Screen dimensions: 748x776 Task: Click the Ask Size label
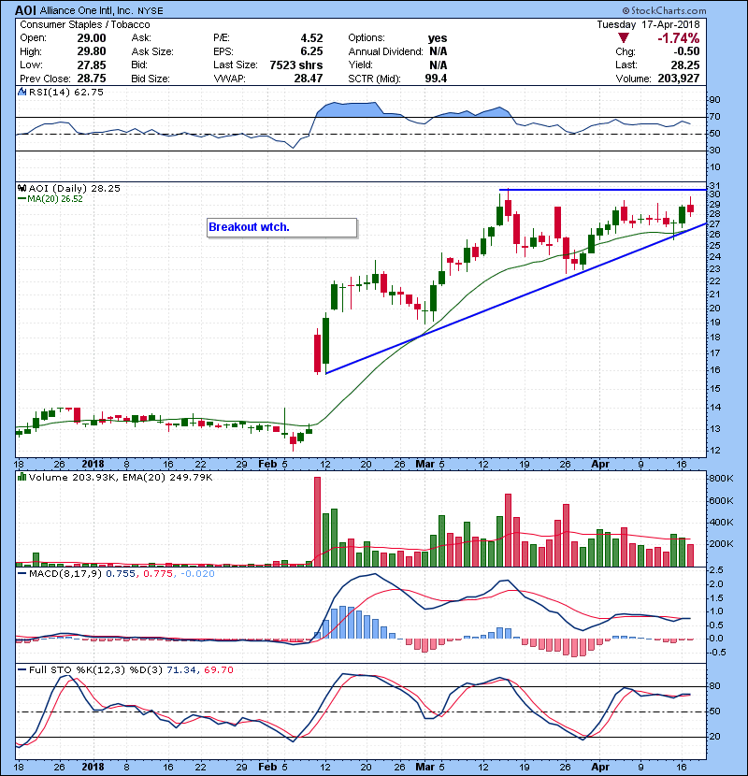(x=152, y=51)
